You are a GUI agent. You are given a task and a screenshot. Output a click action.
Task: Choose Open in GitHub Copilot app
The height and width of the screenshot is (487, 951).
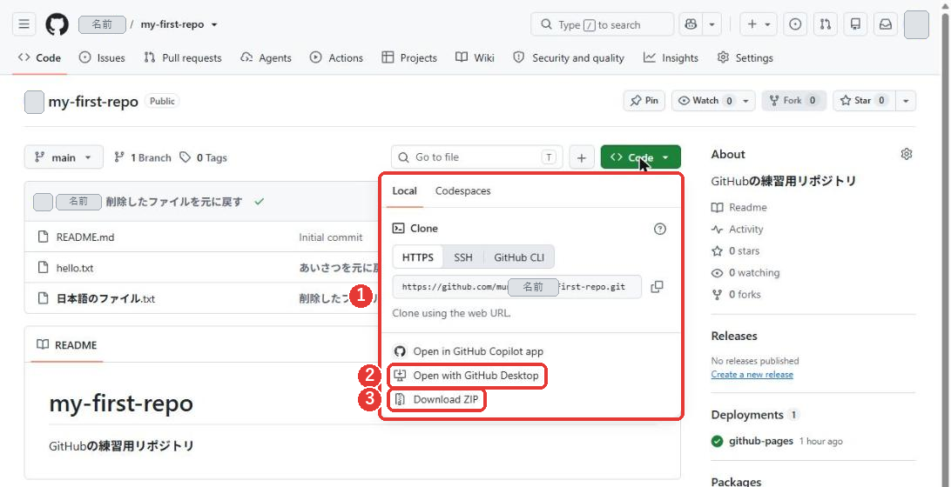point(469,351)
